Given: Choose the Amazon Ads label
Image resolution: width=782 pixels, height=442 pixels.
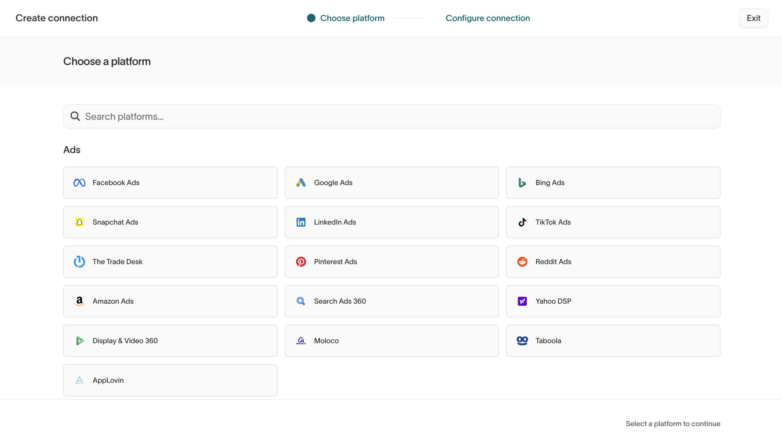Looking at the screenshot, I should coord(113,301).
